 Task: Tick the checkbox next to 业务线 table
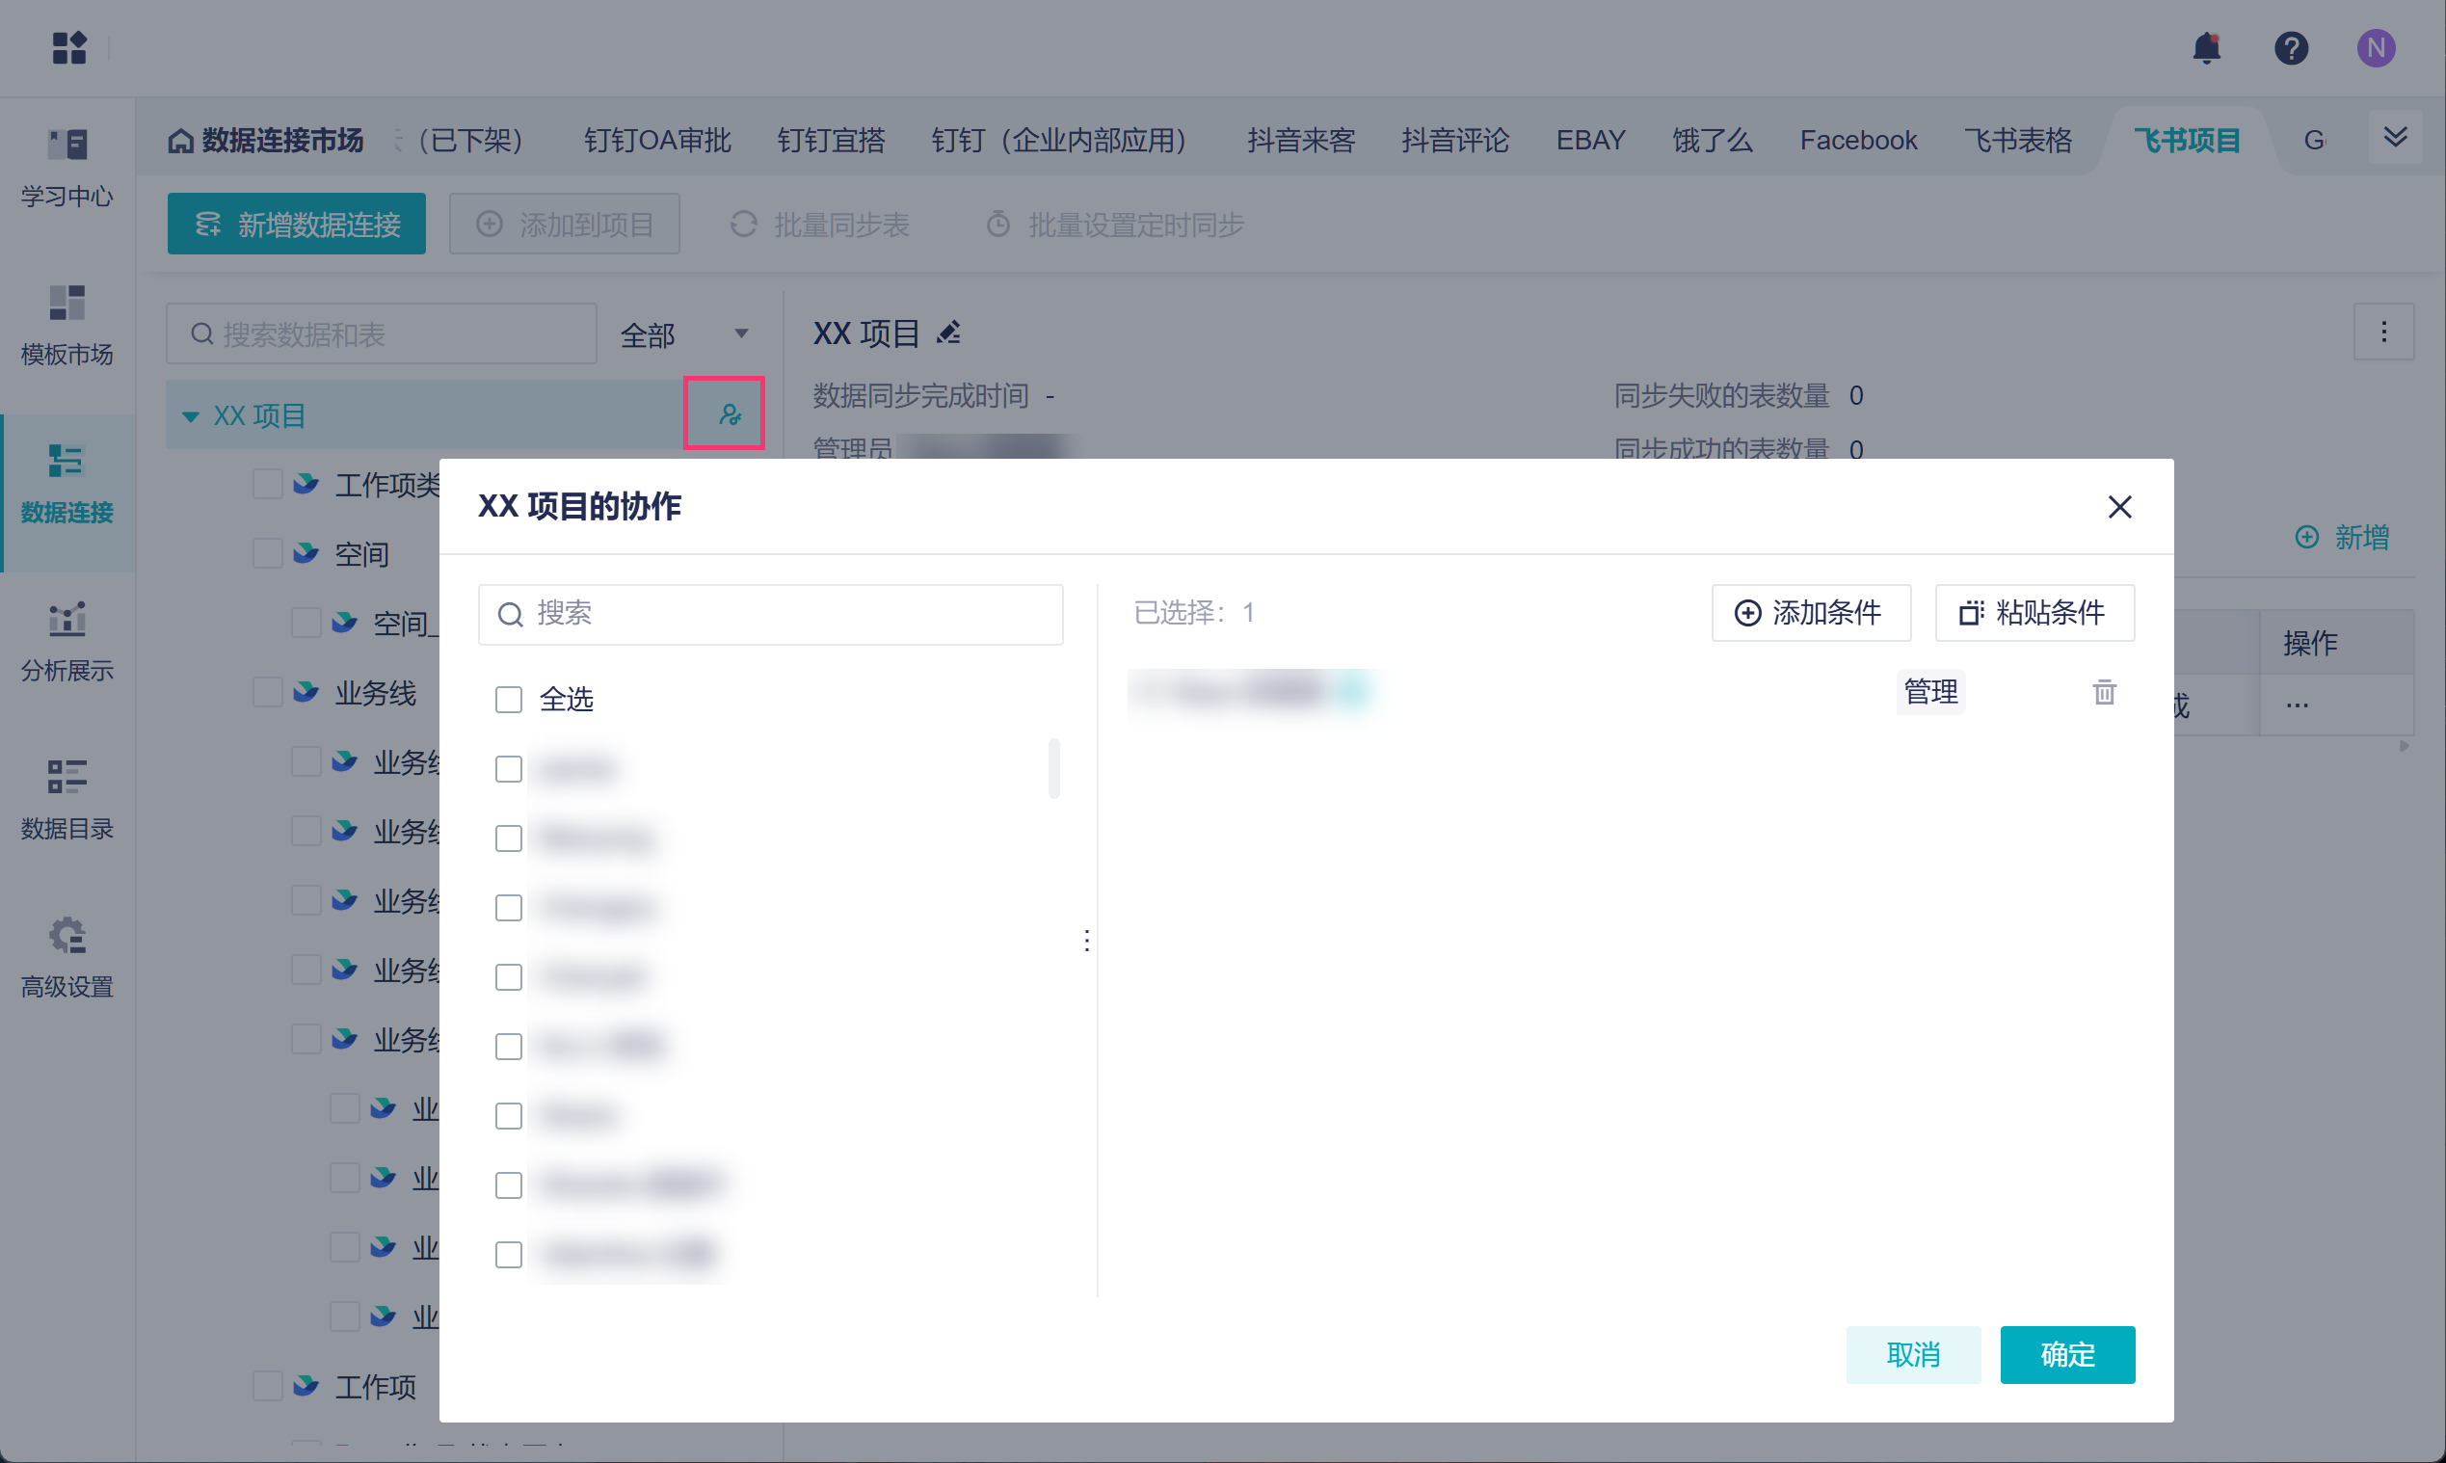[267, 692]
